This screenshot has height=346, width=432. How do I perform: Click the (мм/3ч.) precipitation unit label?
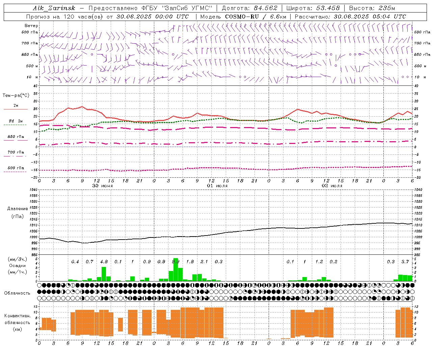17,259
